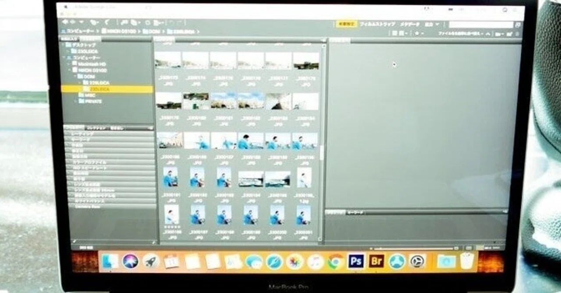The height and width of the screenshot is (293, 561).
Task: Open Launchpad rocket icon in Dock
Action: point(151,261)
